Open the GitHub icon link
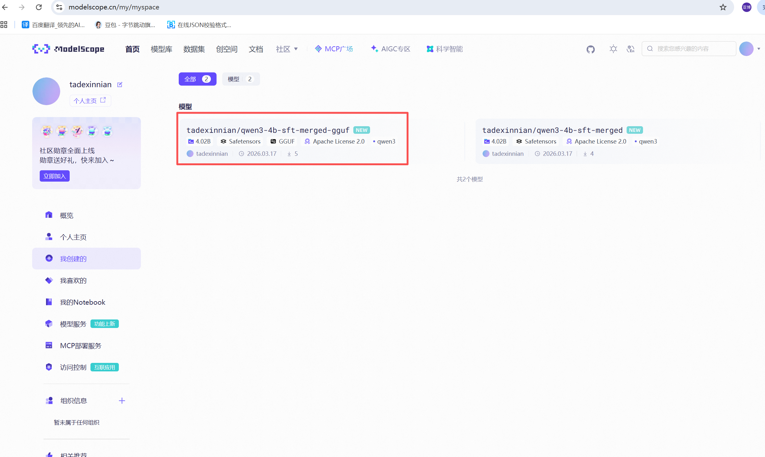 pos(590,49)
